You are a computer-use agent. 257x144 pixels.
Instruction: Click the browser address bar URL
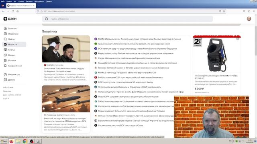coord(61,11)
